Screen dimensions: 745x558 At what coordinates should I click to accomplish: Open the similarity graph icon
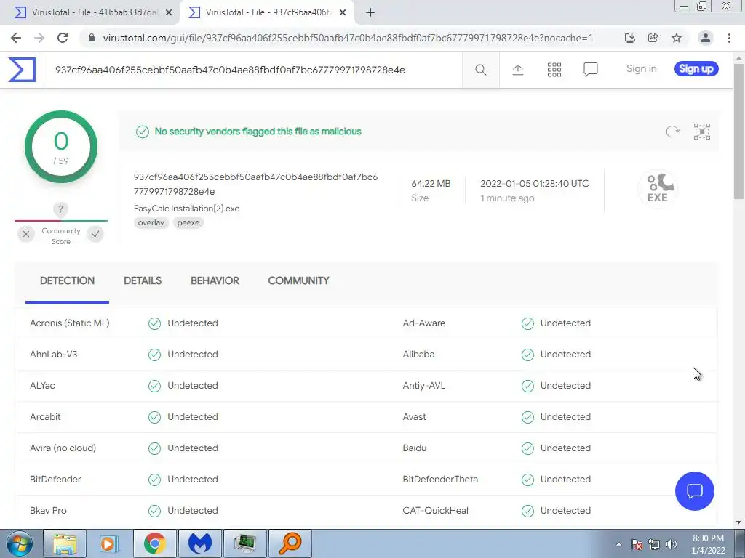click(x=702, y=132)
